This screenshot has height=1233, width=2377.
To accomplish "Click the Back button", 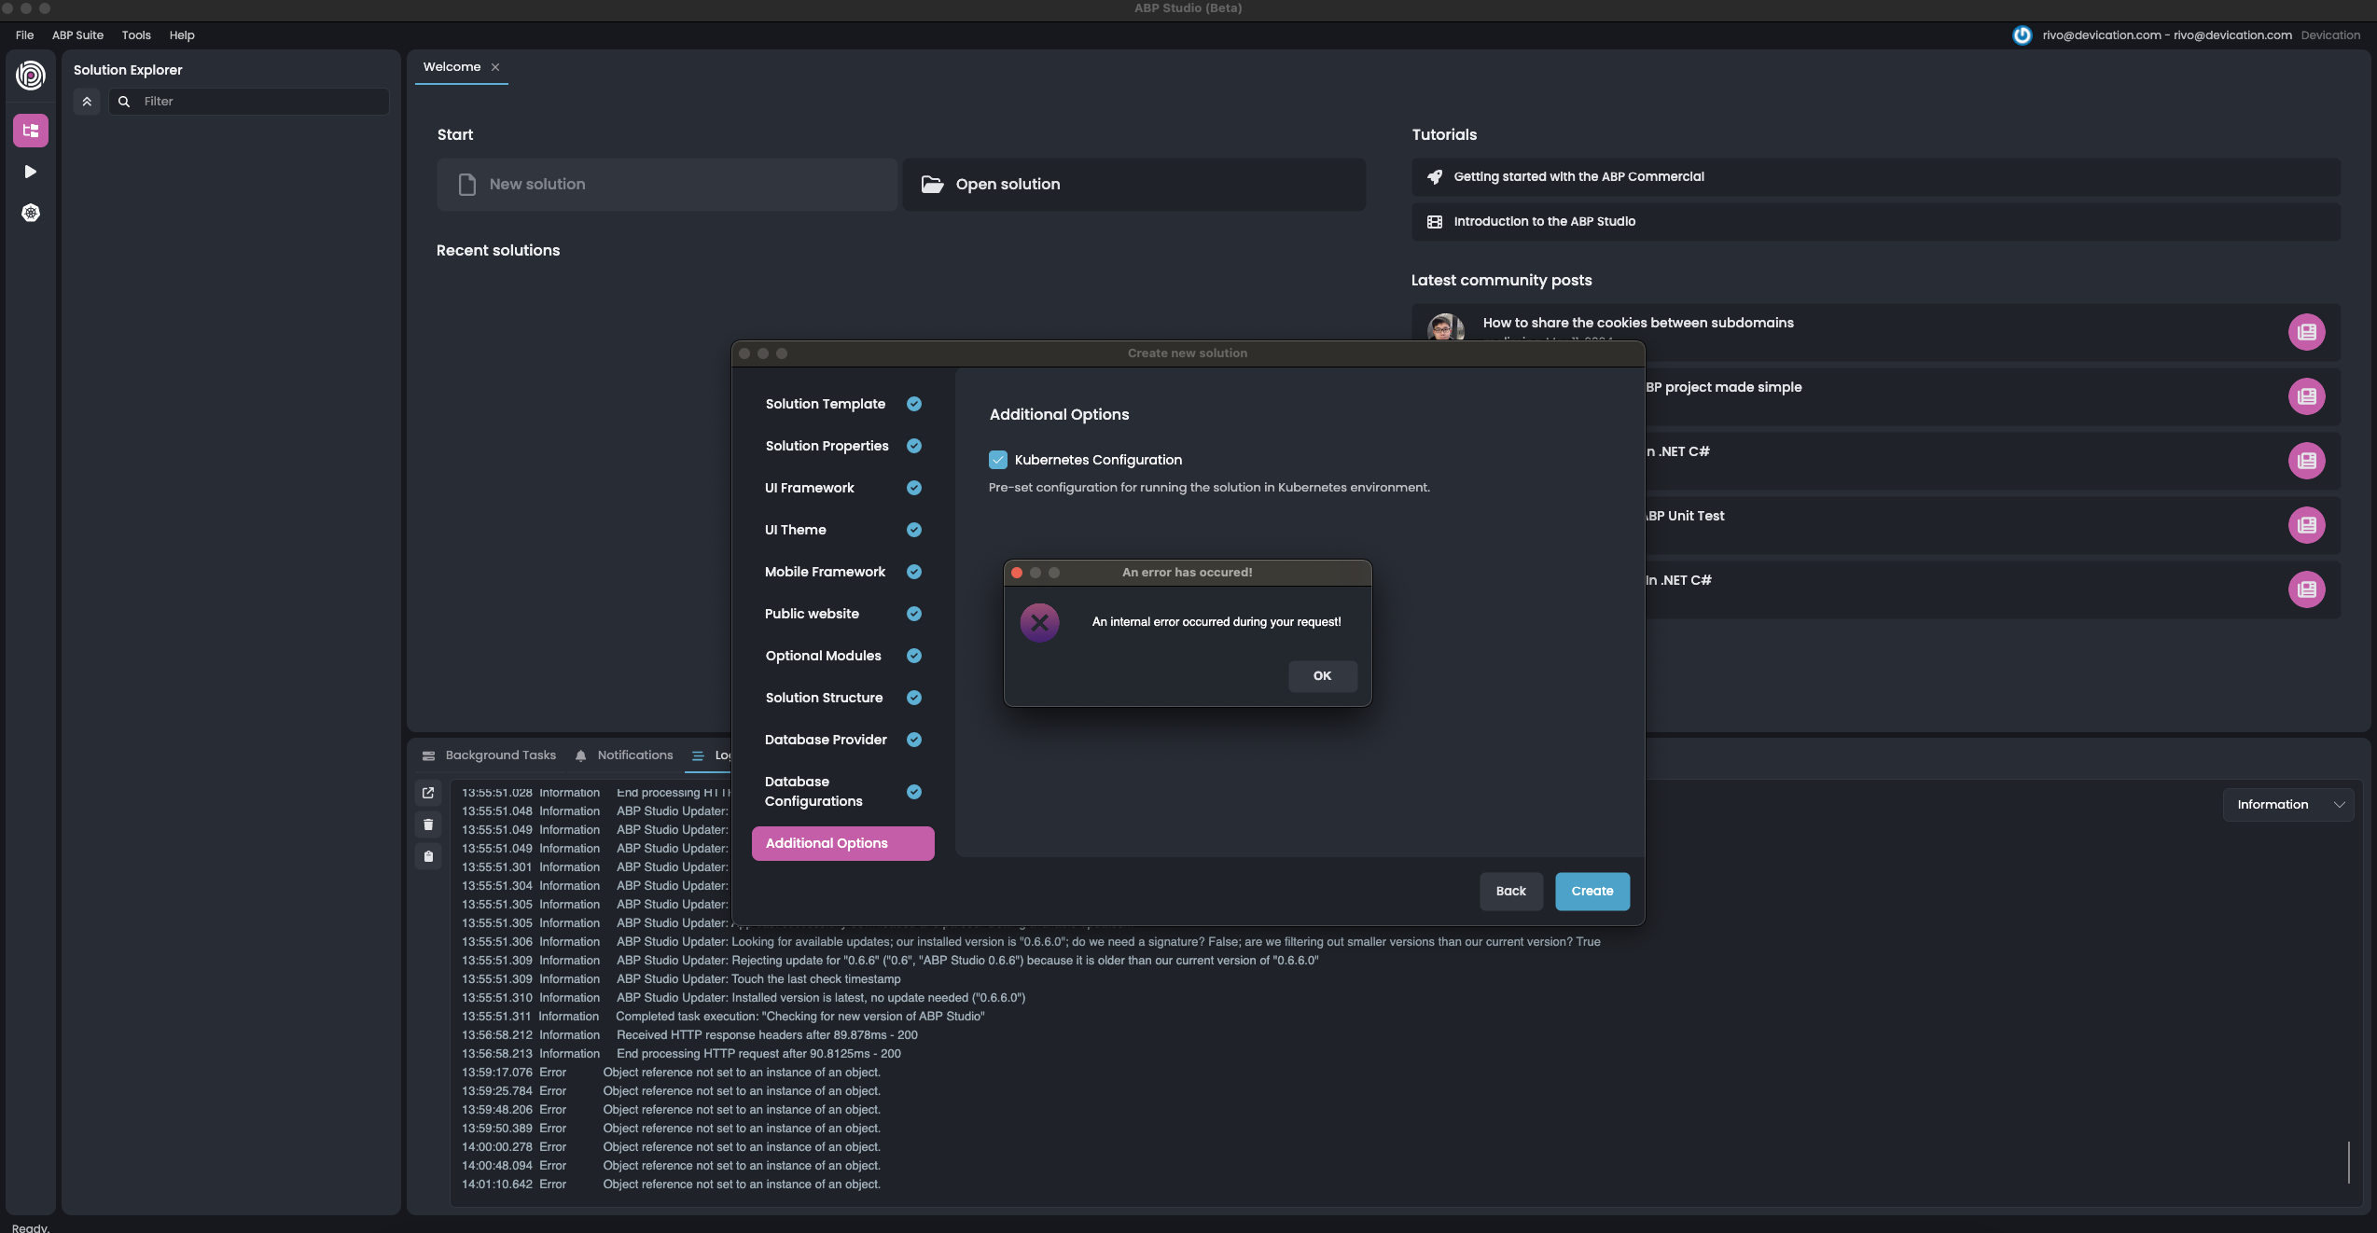I will pyautogui.click(x=1510, y=892).
